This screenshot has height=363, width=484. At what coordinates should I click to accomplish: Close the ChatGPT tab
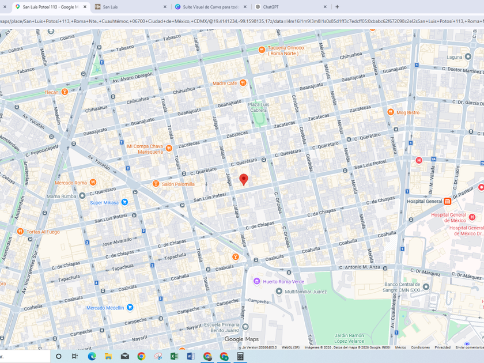click(x=325, y=7)
